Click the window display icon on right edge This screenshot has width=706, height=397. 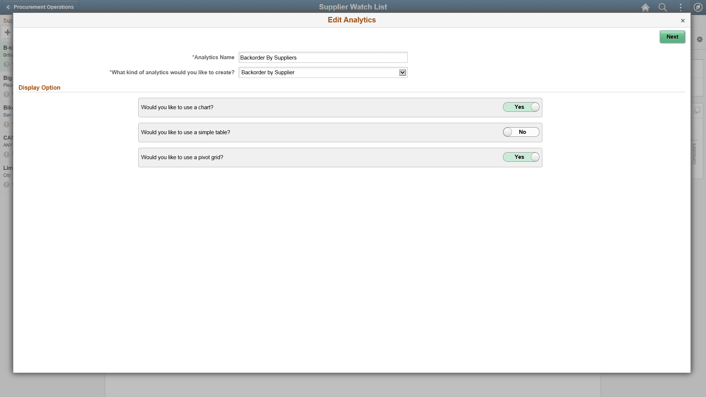698,110
